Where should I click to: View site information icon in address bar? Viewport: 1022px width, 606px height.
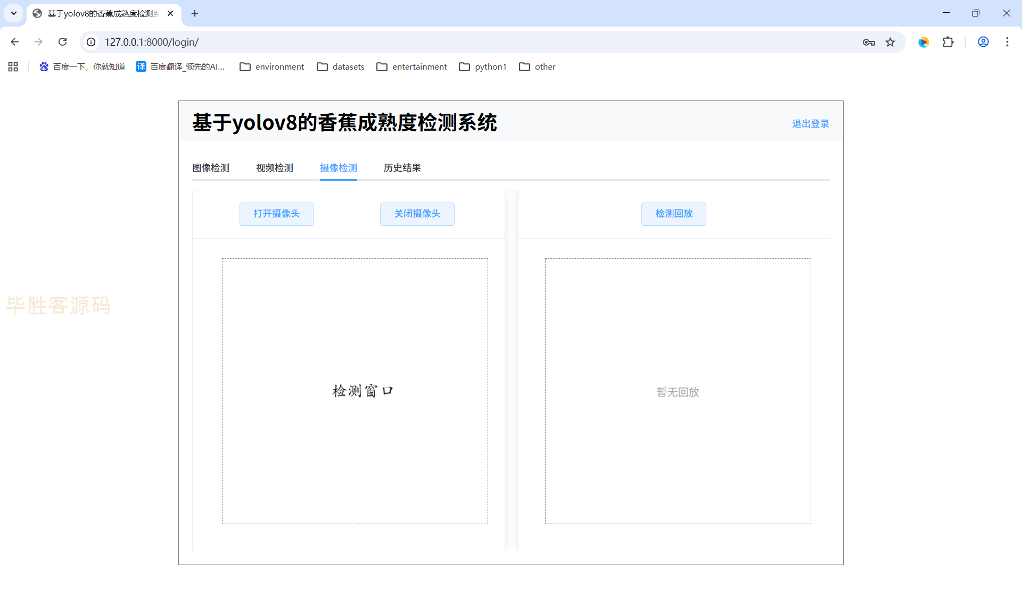92,42
